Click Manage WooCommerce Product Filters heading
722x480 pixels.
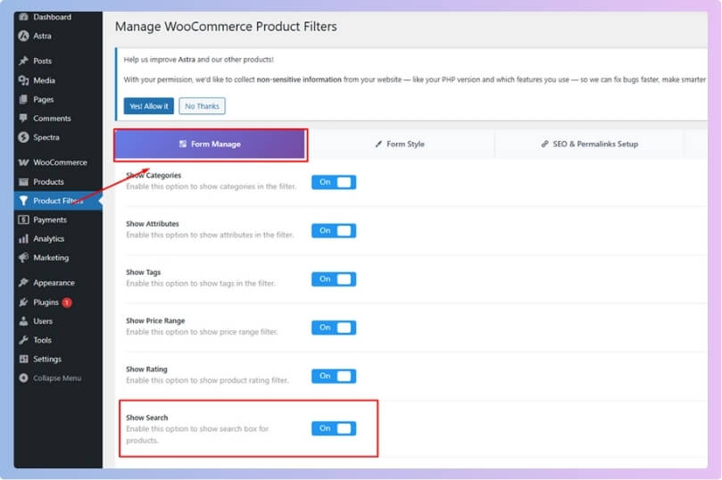pyautogui.click(x=226, y=27)
